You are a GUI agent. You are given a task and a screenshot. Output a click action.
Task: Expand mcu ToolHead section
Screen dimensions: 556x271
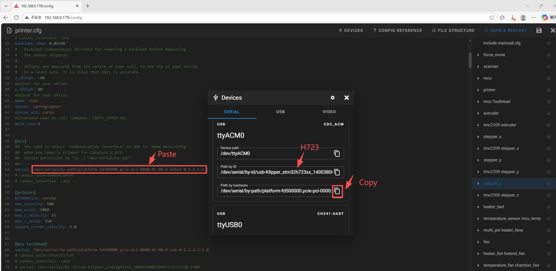(x=478, y=102)
